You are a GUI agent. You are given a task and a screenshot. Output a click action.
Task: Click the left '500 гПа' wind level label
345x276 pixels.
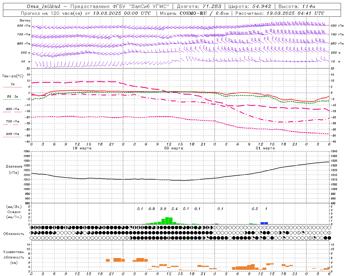(x=24, y=26)
